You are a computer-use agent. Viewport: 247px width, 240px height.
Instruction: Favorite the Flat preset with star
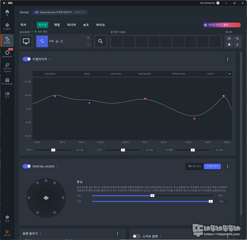point(88,38)
